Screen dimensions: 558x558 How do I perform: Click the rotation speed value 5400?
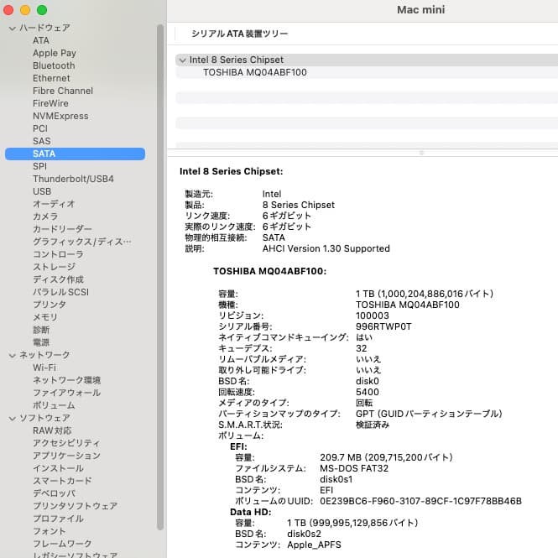(368, 392)
